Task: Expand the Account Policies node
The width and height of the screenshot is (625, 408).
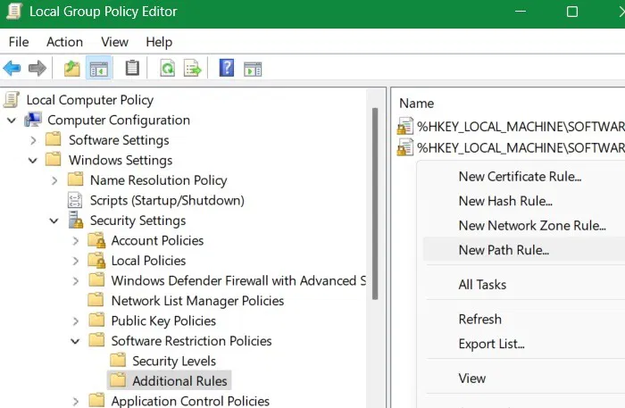Action: point(76,241)
